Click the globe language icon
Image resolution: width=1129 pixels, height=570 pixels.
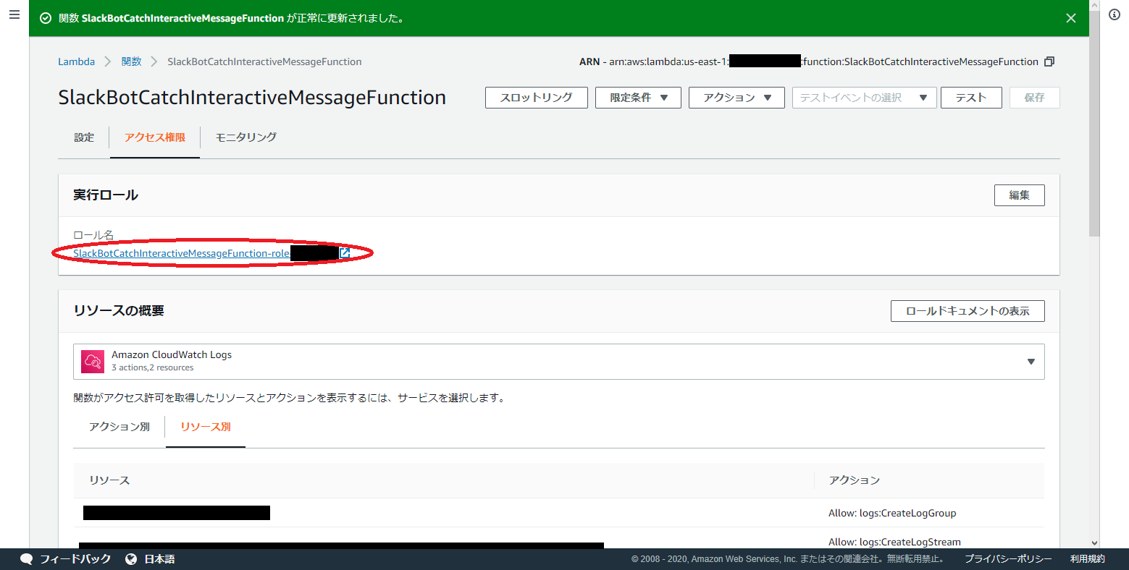tap(131, 559)
